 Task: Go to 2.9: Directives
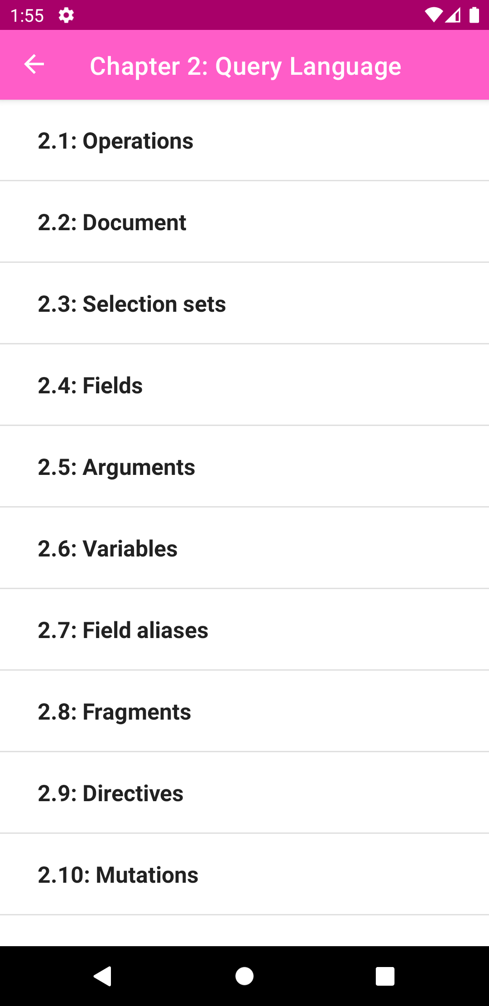244,793
